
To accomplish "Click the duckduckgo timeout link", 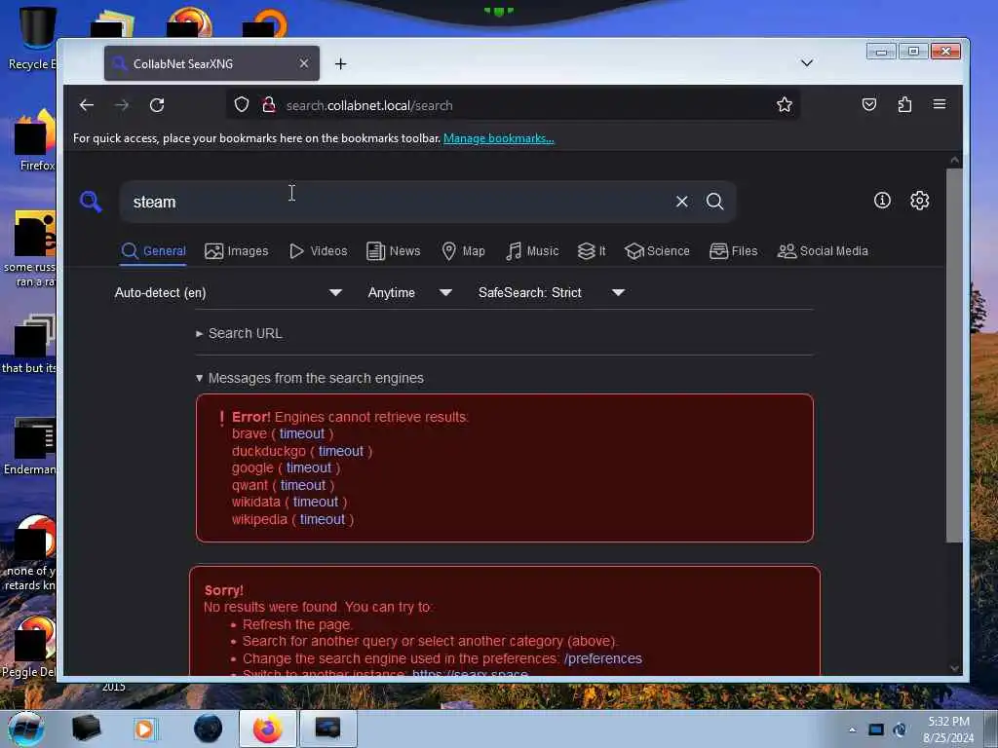I will click(x=340, y=451).
